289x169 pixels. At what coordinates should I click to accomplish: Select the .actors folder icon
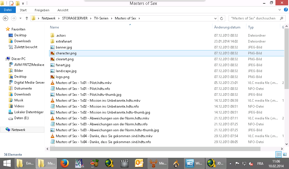click(52, 35)
